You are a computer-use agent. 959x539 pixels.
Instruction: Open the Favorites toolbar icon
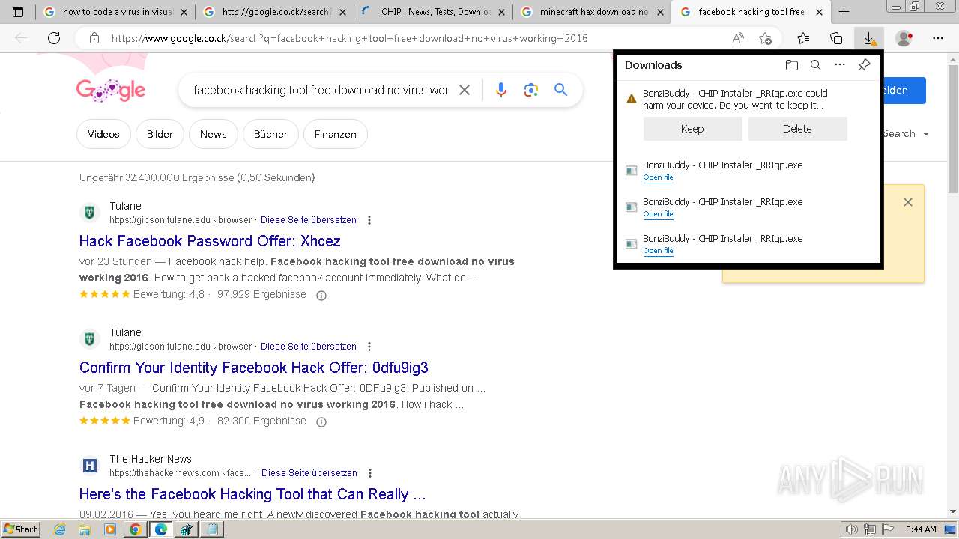pyautogui.click(x=803, y=38)
